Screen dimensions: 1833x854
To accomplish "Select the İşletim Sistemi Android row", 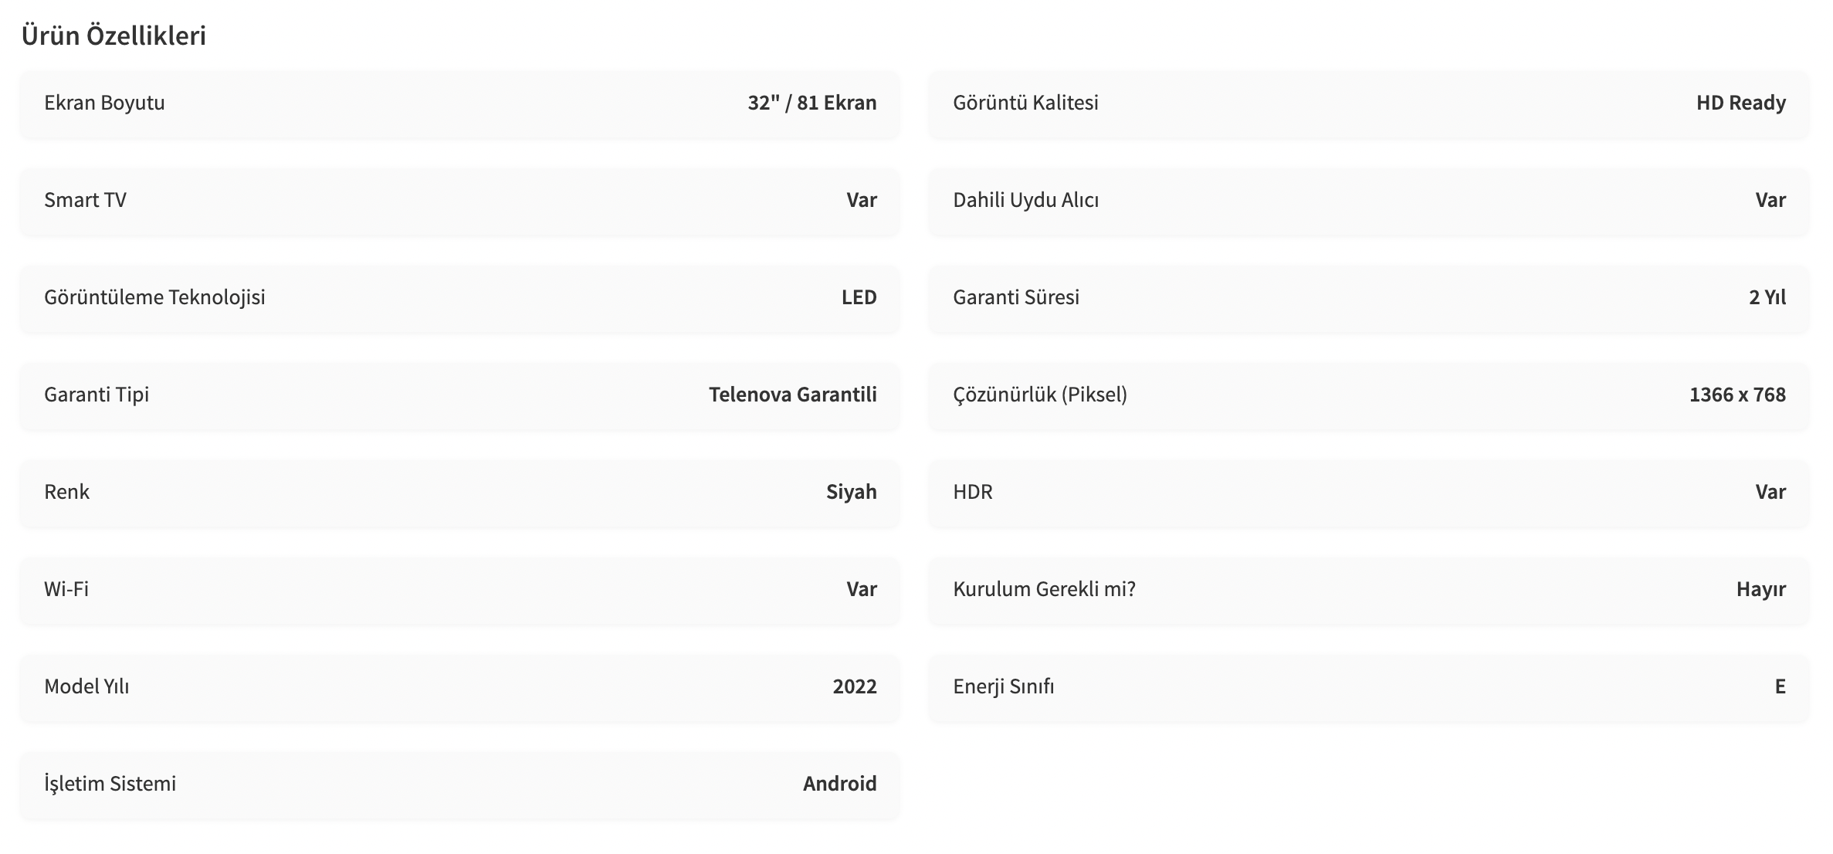I will (x=460, y=784).
